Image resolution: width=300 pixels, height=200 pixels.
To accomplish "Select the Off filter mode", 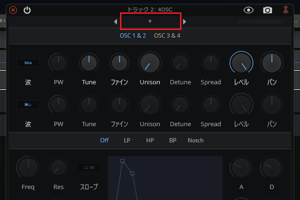I will tap(104, 140).
